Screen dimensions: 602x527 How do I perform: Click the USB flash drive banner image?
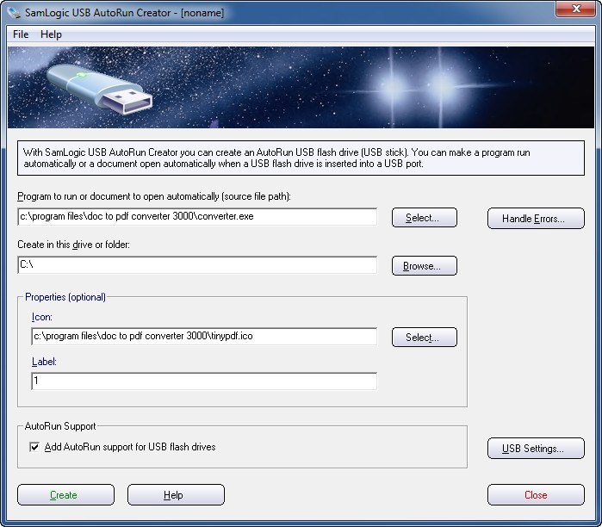pos(301,88)
